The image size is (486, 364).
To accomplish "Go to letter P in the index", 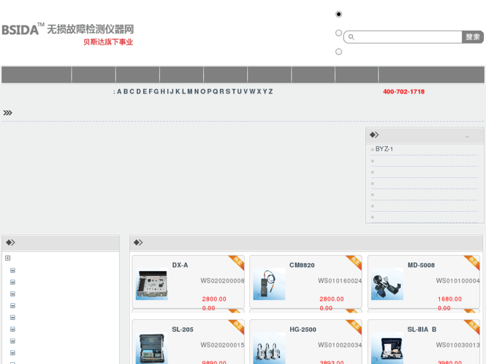I will [209, 92].
